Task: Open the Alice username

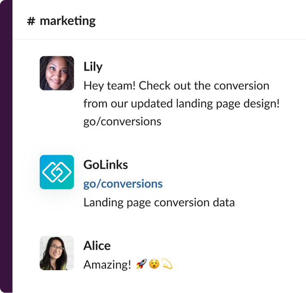Action: (97, 246)
